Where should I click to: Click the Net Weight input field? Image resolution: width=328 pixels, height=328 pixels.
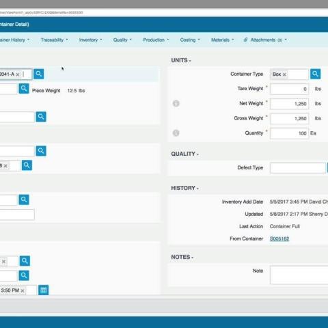coord(289,104)
